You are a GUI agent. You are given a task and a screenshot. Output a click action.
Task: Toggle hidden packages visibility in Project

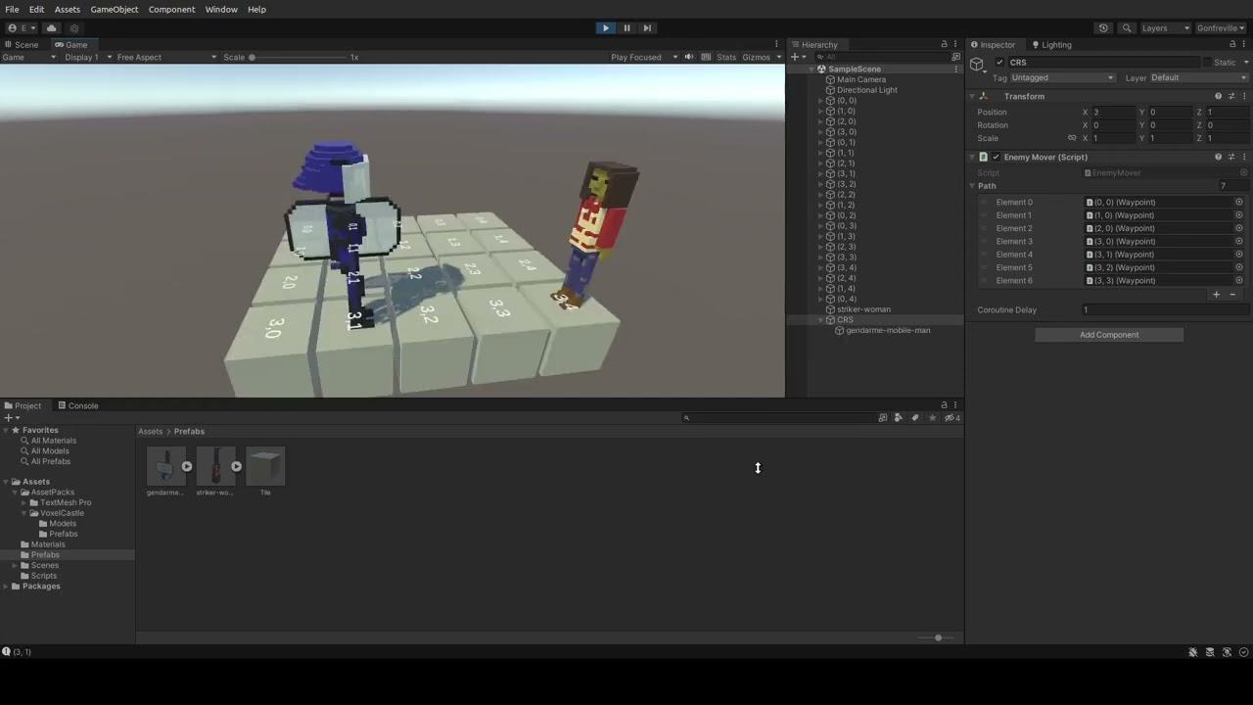[951, 418]
